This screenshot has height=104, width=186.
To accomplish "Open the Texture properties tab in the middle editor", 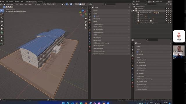I will tap(90, 51).
